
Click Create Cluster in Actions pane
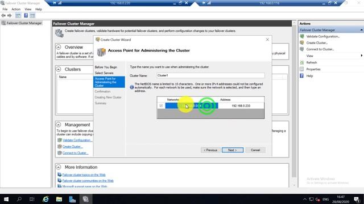(x=317, y=43)
